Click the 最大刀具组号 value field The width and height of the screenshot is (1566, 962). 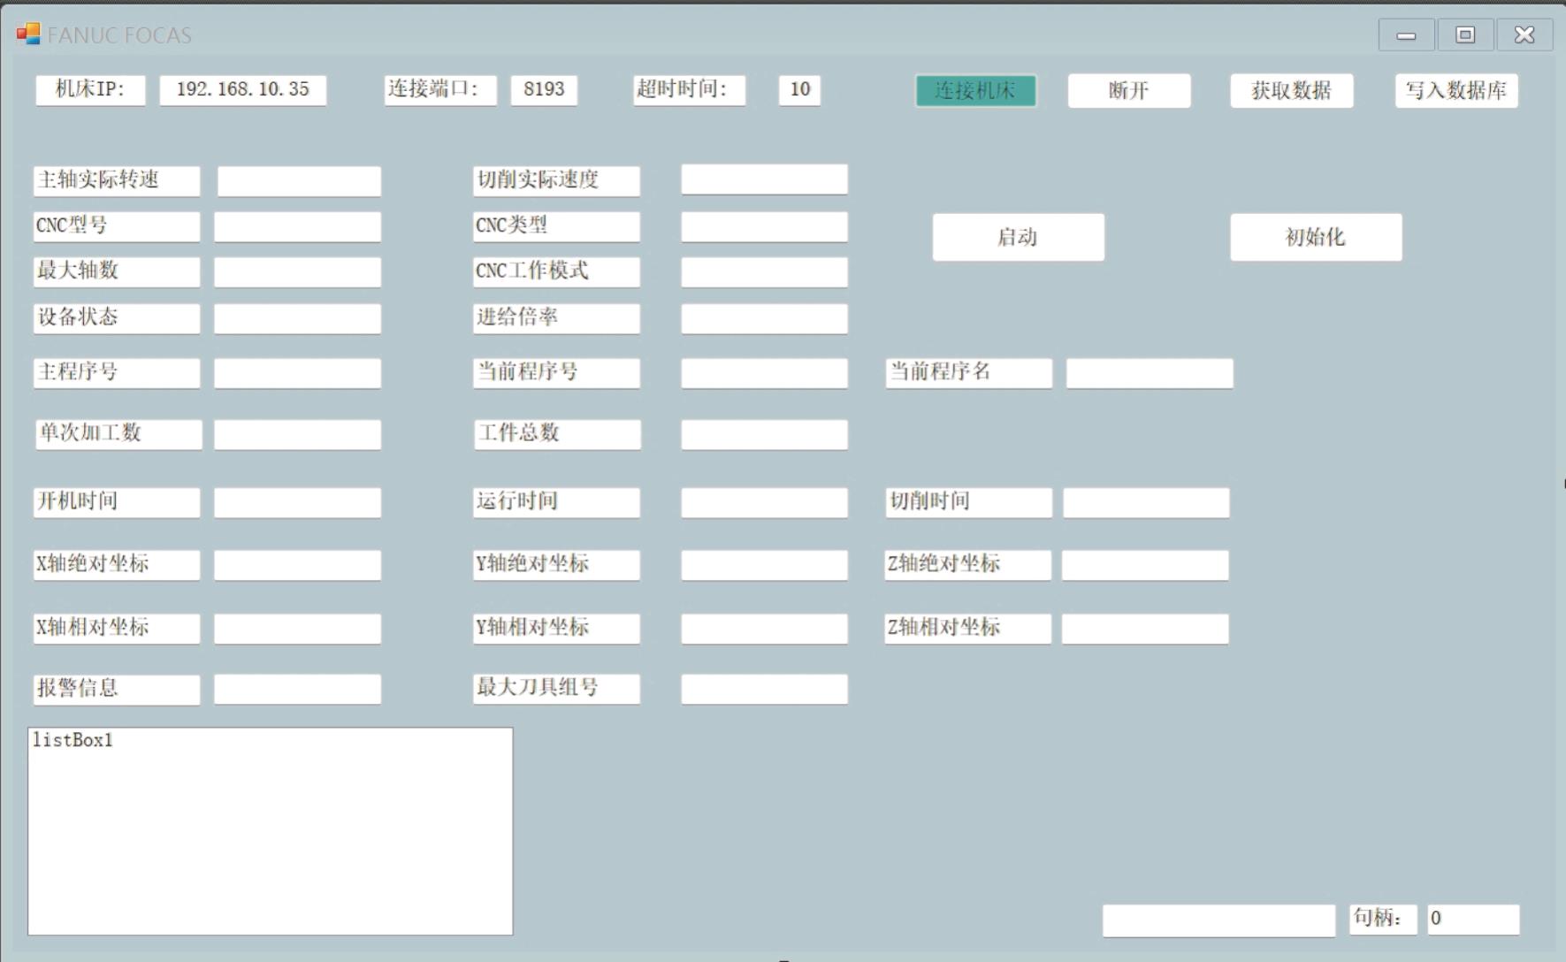764,689
